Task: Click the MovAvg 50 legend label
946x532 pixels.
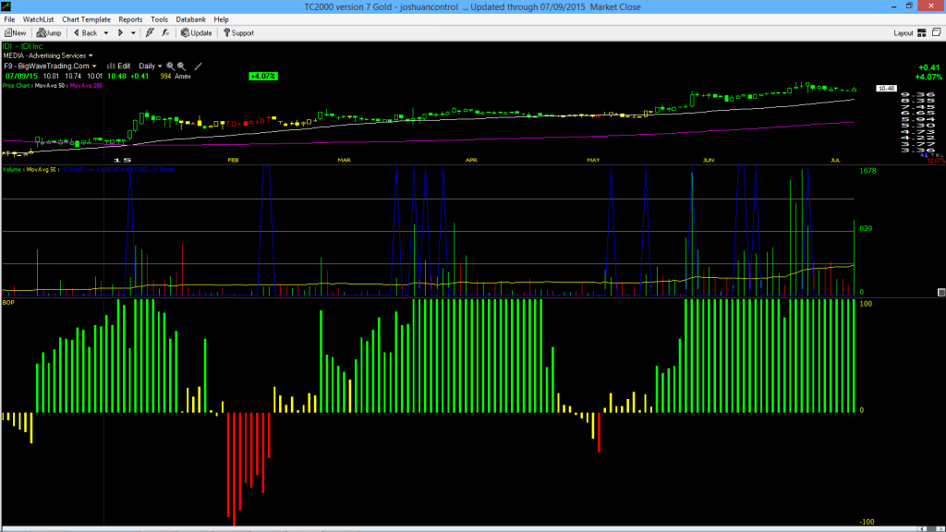Action: 51,86
